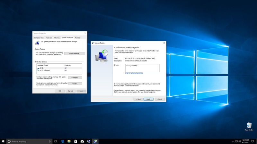
Task: Open the Remote tab
Action: [77, 38]
